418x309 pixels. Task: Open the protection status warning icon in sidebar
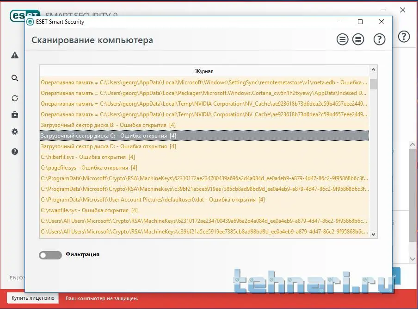click(15, 55)
